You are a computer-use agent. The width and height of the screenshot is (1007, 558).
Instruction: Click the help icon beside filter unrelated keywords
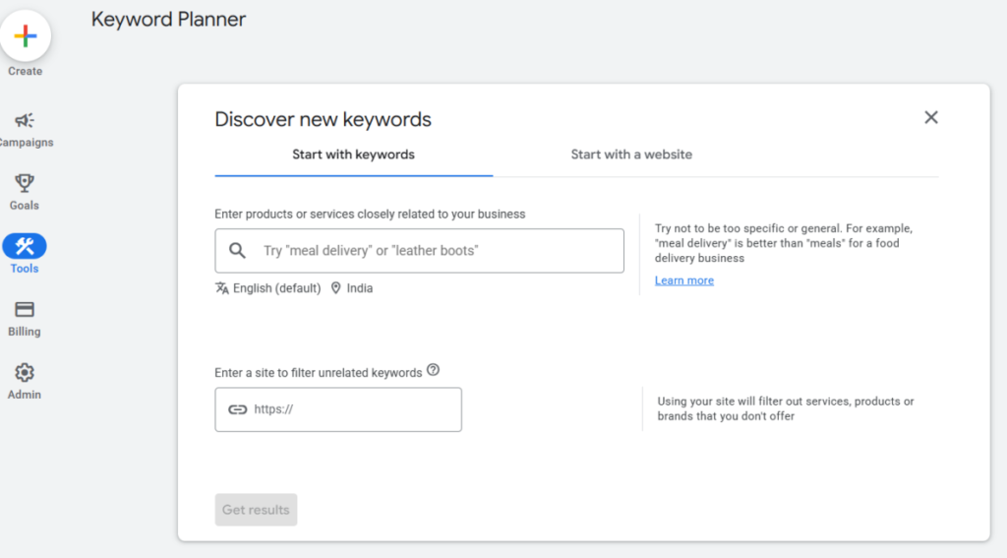pyautogui.click(x=434, y=370)
